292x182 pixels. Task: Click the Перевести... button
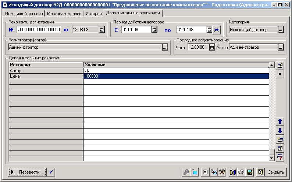pos(27,172)
